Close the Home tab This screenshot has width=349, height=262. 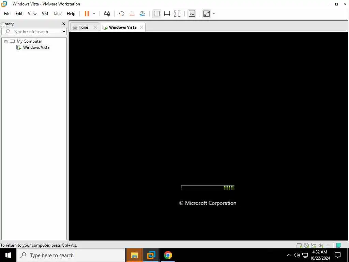pos(95,27)
